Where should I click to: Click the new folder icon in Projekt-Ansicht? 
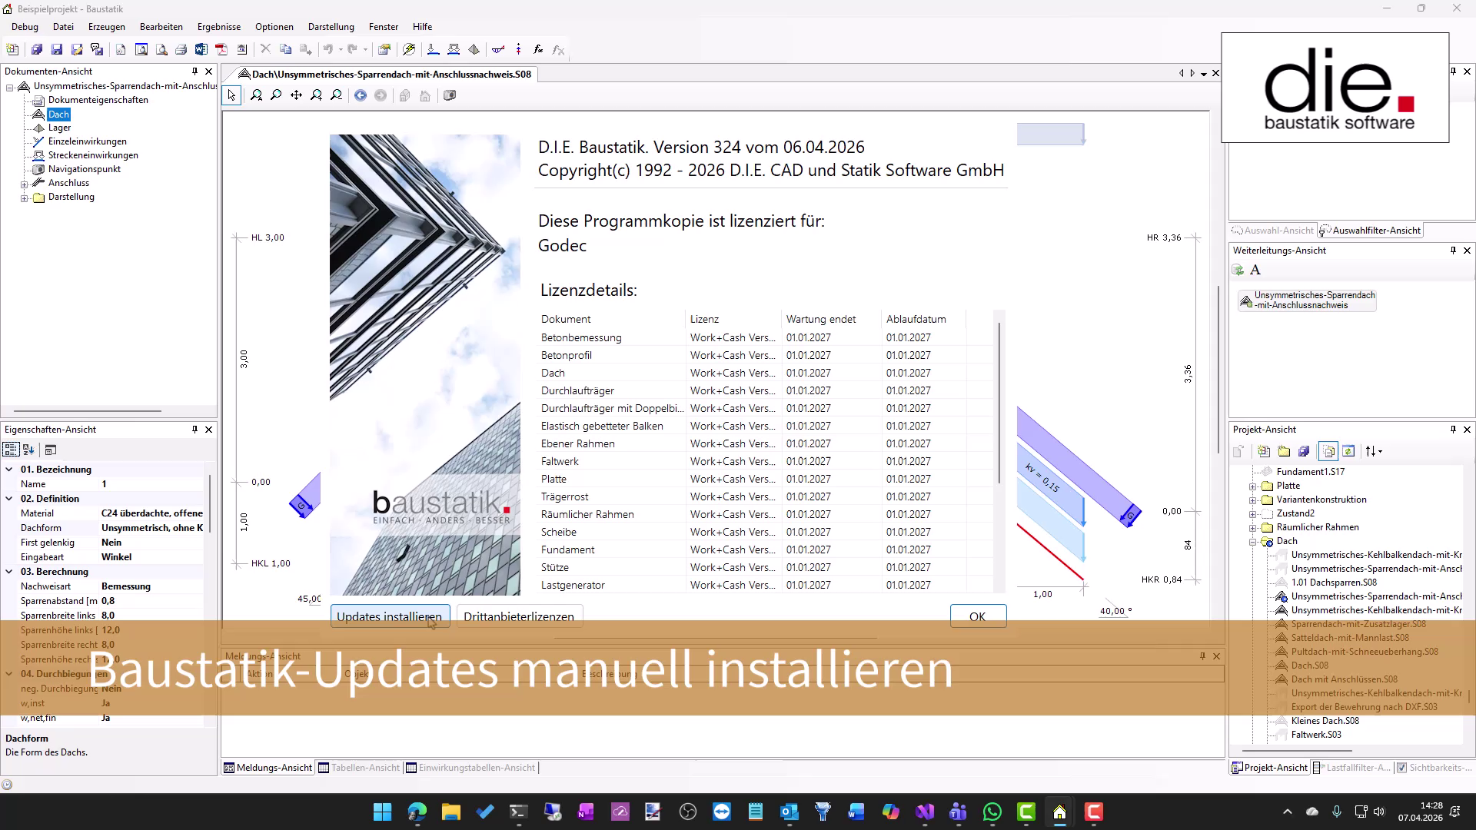(1284, 451)
